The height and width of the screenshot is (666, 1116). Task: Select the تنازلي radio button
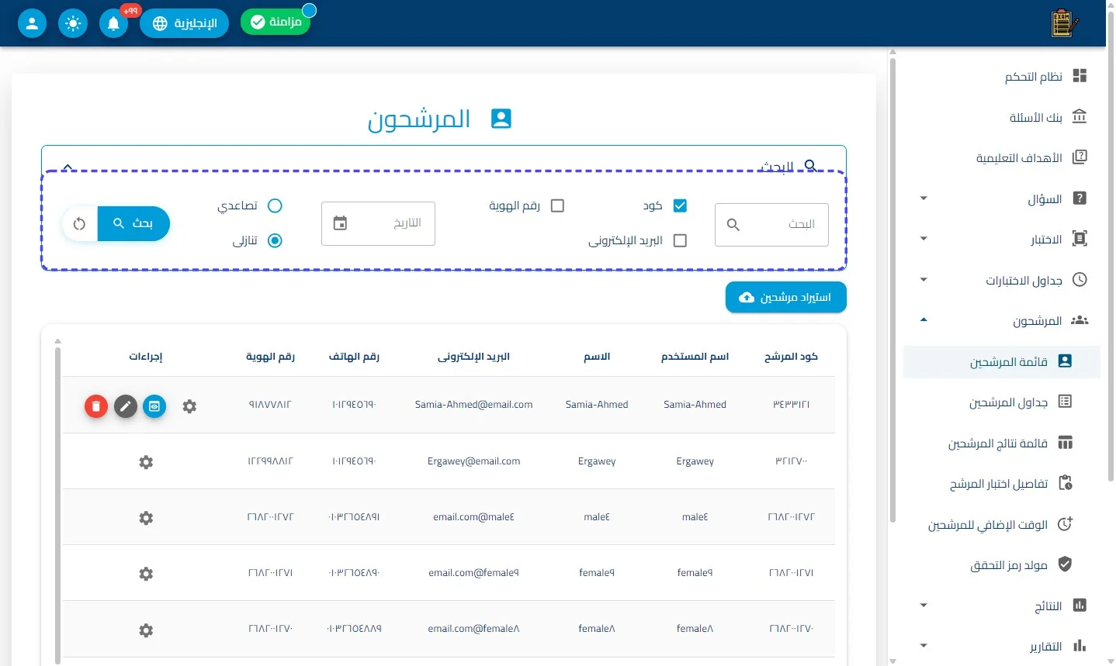click(x=275, y=240)
